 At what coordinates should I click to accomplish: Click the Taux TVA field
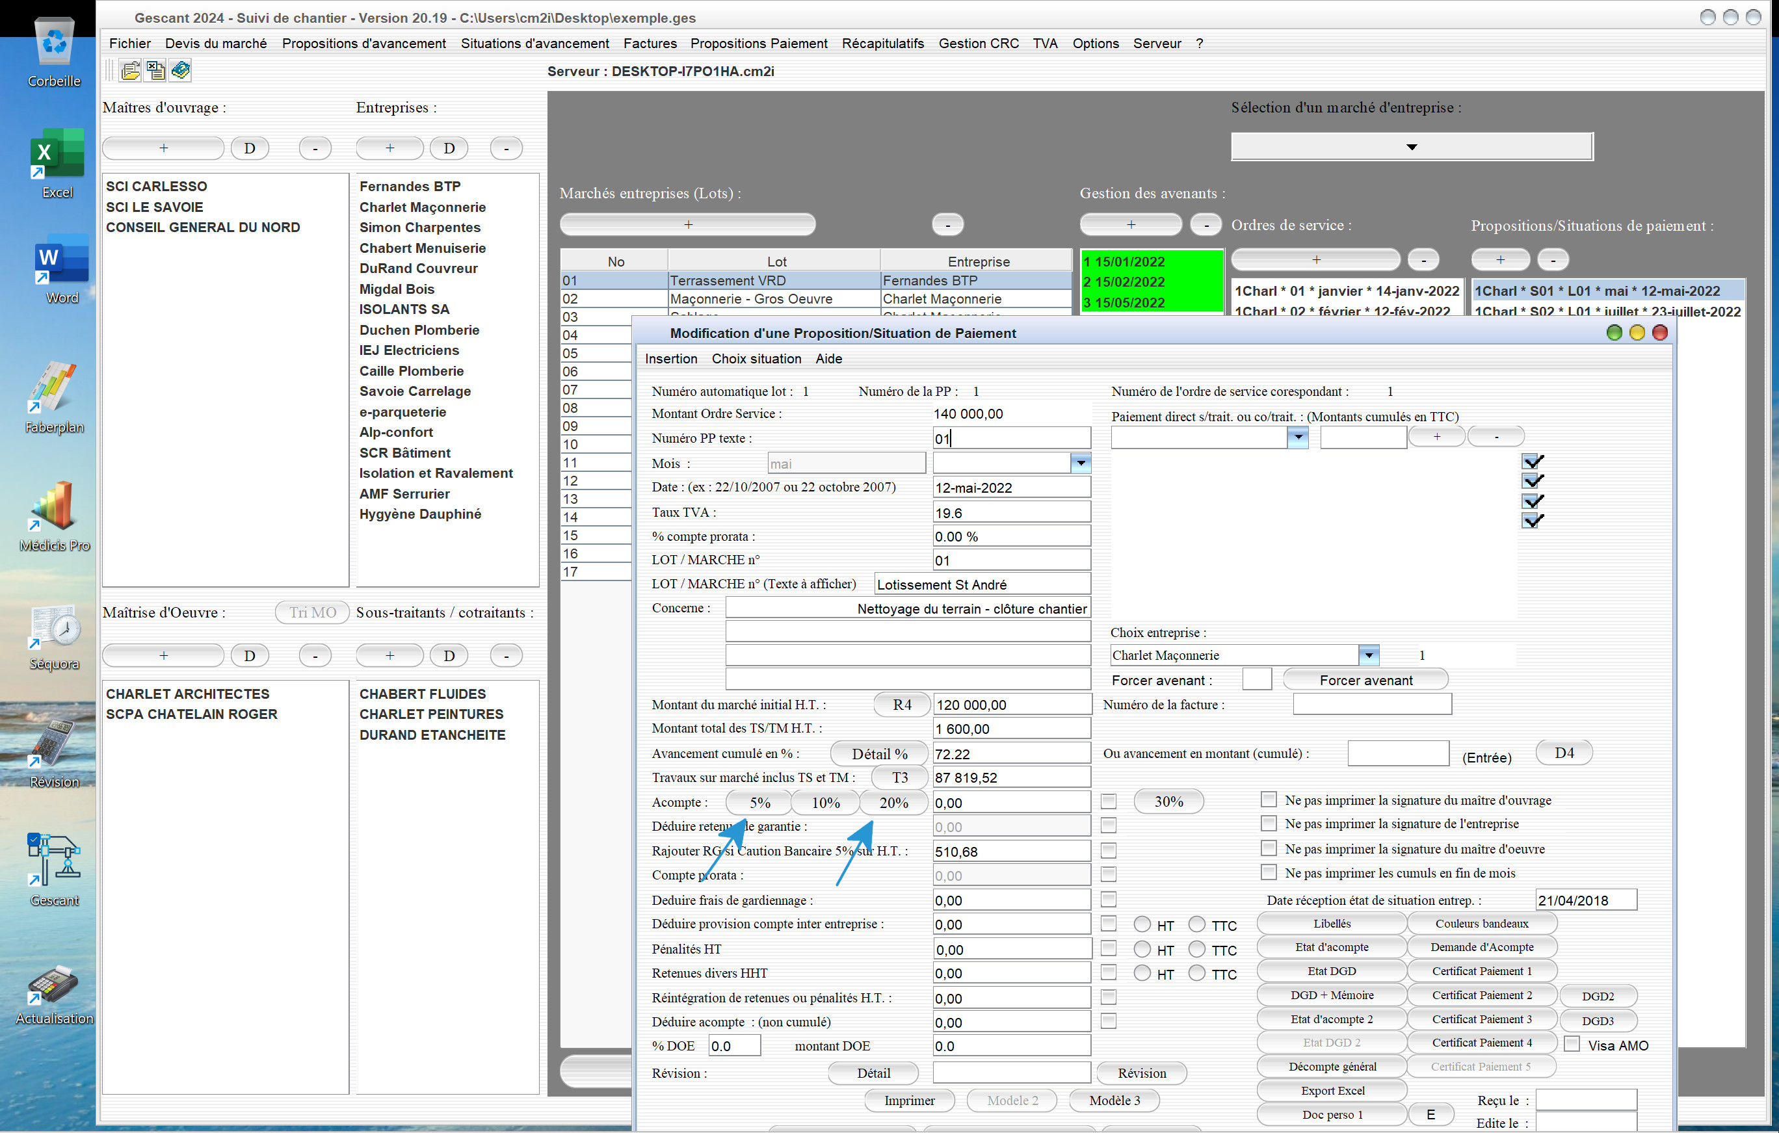click(x=1011, y=512)
